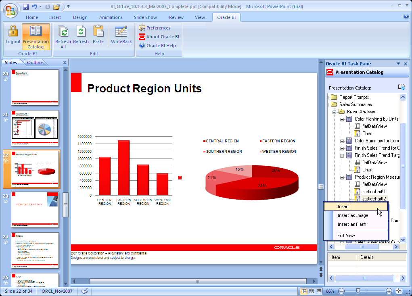Open Oracle BI Task Pane options dropdown
The height and width of the screenshot is (296, 412).
tap(398, 64)
